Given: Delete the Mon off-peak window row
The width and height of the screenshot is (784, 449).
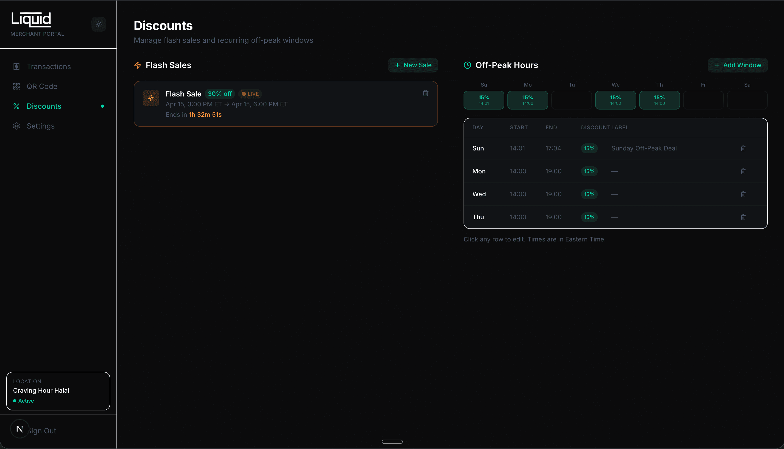Looking at the screenshot, I should click(743, 171).
